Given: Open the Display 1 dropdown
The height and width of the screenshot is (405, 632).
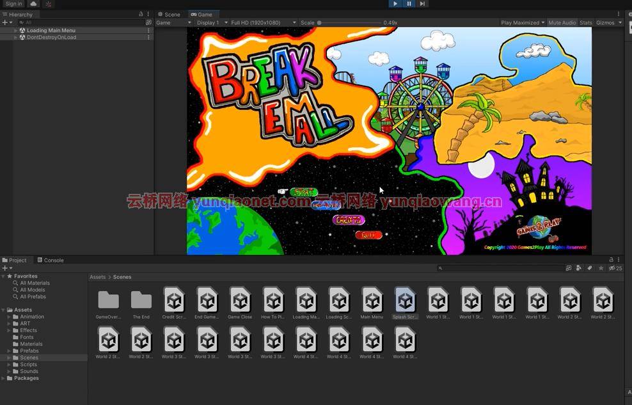Looking at the screenshot, I should (x=212, y=22).
